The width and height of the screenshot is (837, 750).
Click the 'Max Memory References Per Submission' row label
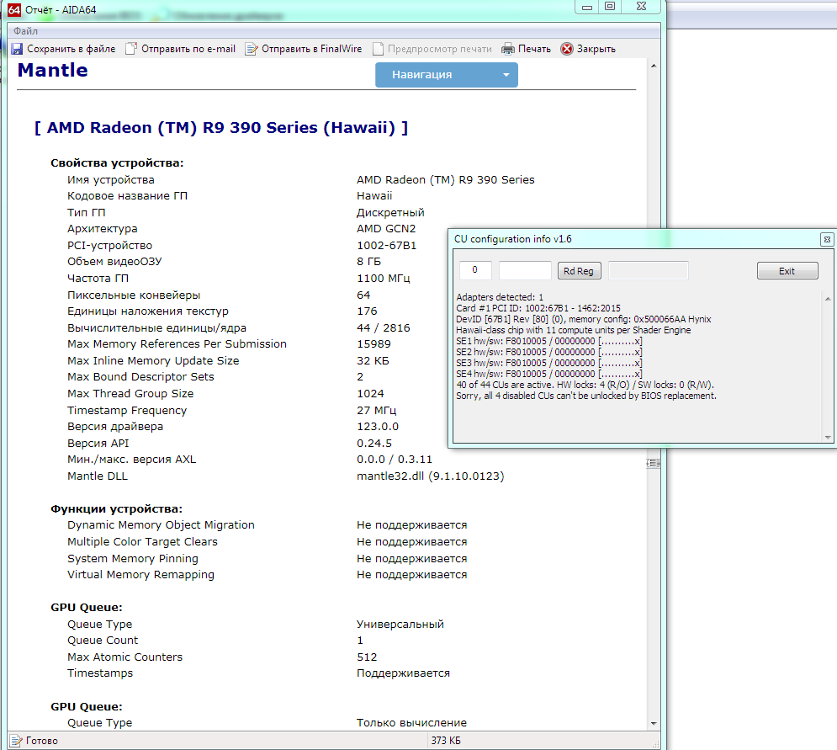(177, 344)
